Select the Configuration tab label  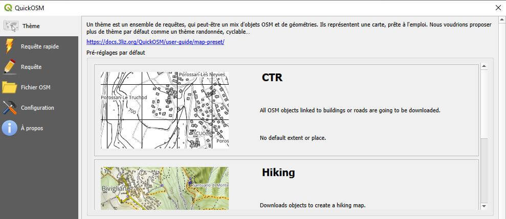pyautogui.click(x=37, y=108)
